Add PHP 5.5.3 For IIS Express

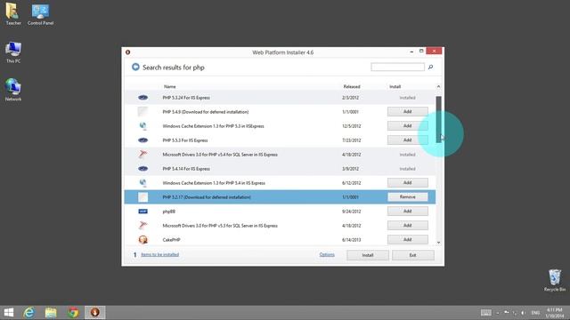click(x=408, y=140)
